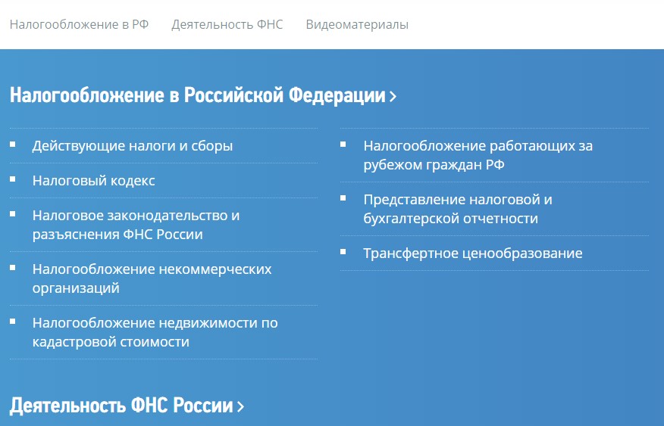Screen dimensions: 664x426
Task: Open Налогообложение некоммерческих организаций link
Action: [152, 278]
